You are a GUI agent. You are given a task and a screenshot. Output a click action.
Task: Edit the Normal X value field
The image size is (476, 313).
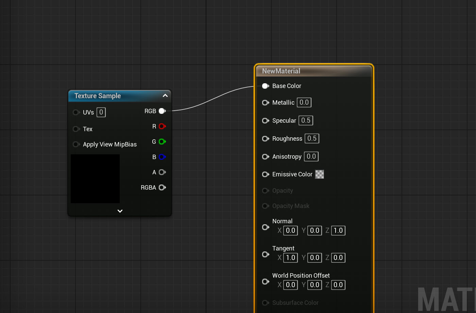[x=291, y=230]
